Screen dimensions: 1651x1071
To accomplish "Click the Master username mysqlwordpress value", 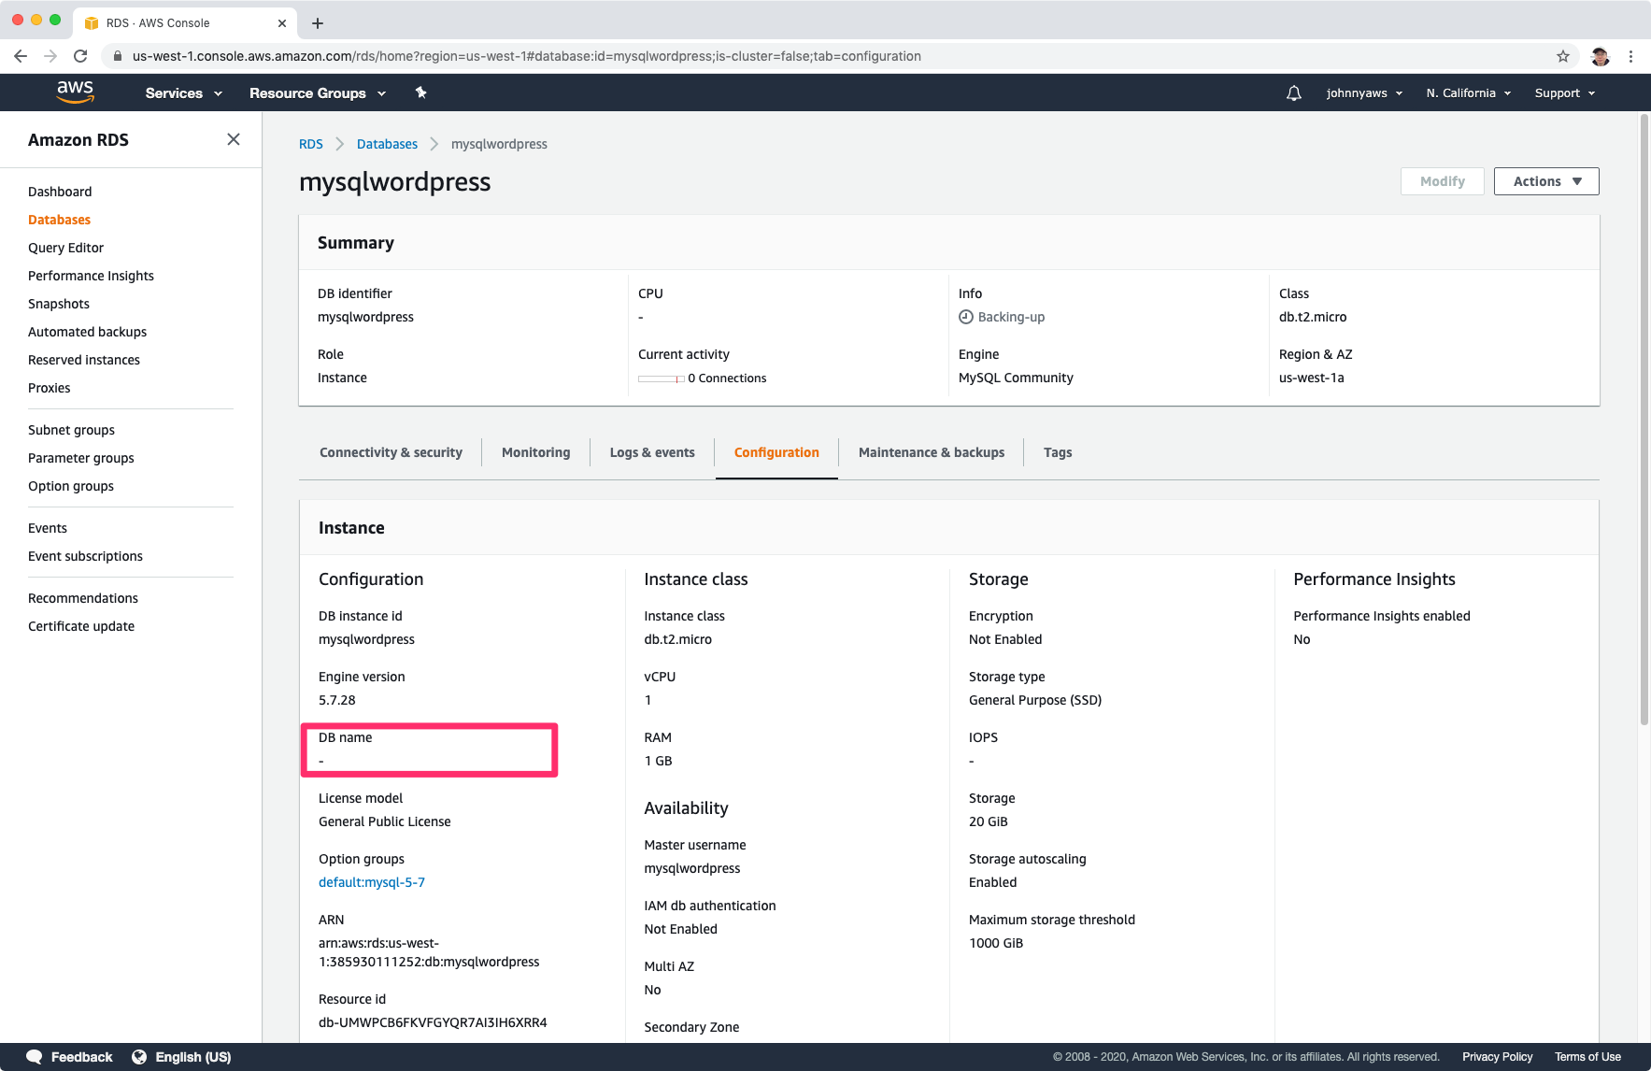I will 692,868.
